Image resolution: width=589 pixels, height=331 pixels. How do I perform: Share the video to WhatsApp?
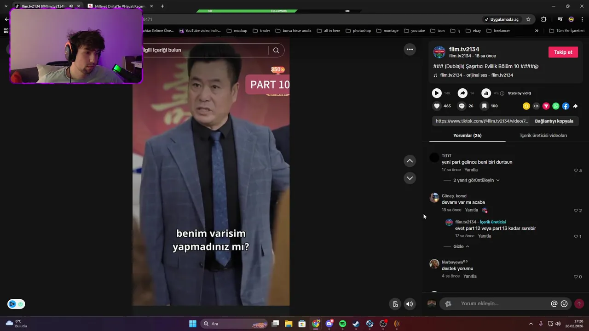point(556,106)
